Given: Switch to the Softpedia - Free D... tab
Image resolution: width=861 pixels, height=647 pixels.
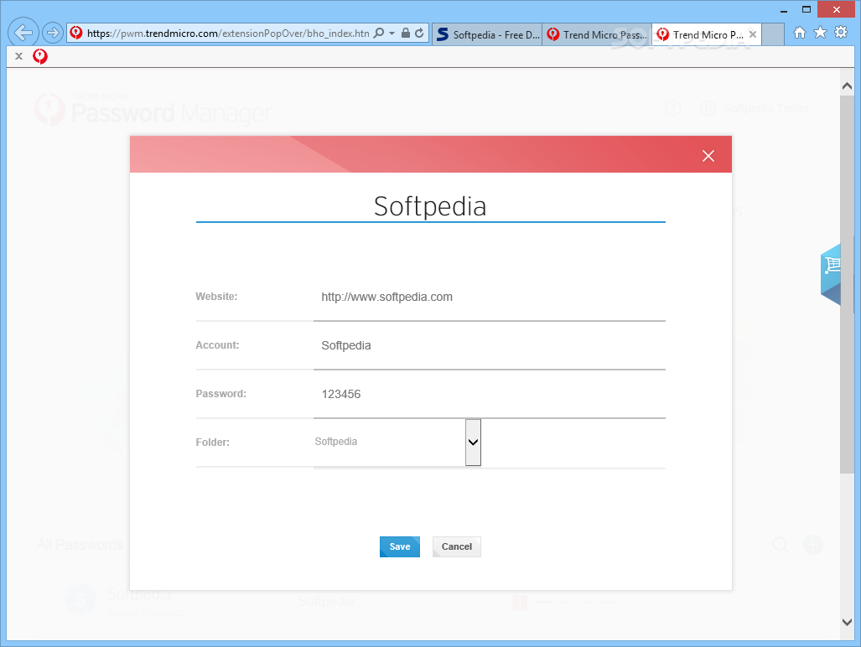Looking at the screenshot, I should click(488, 34).
